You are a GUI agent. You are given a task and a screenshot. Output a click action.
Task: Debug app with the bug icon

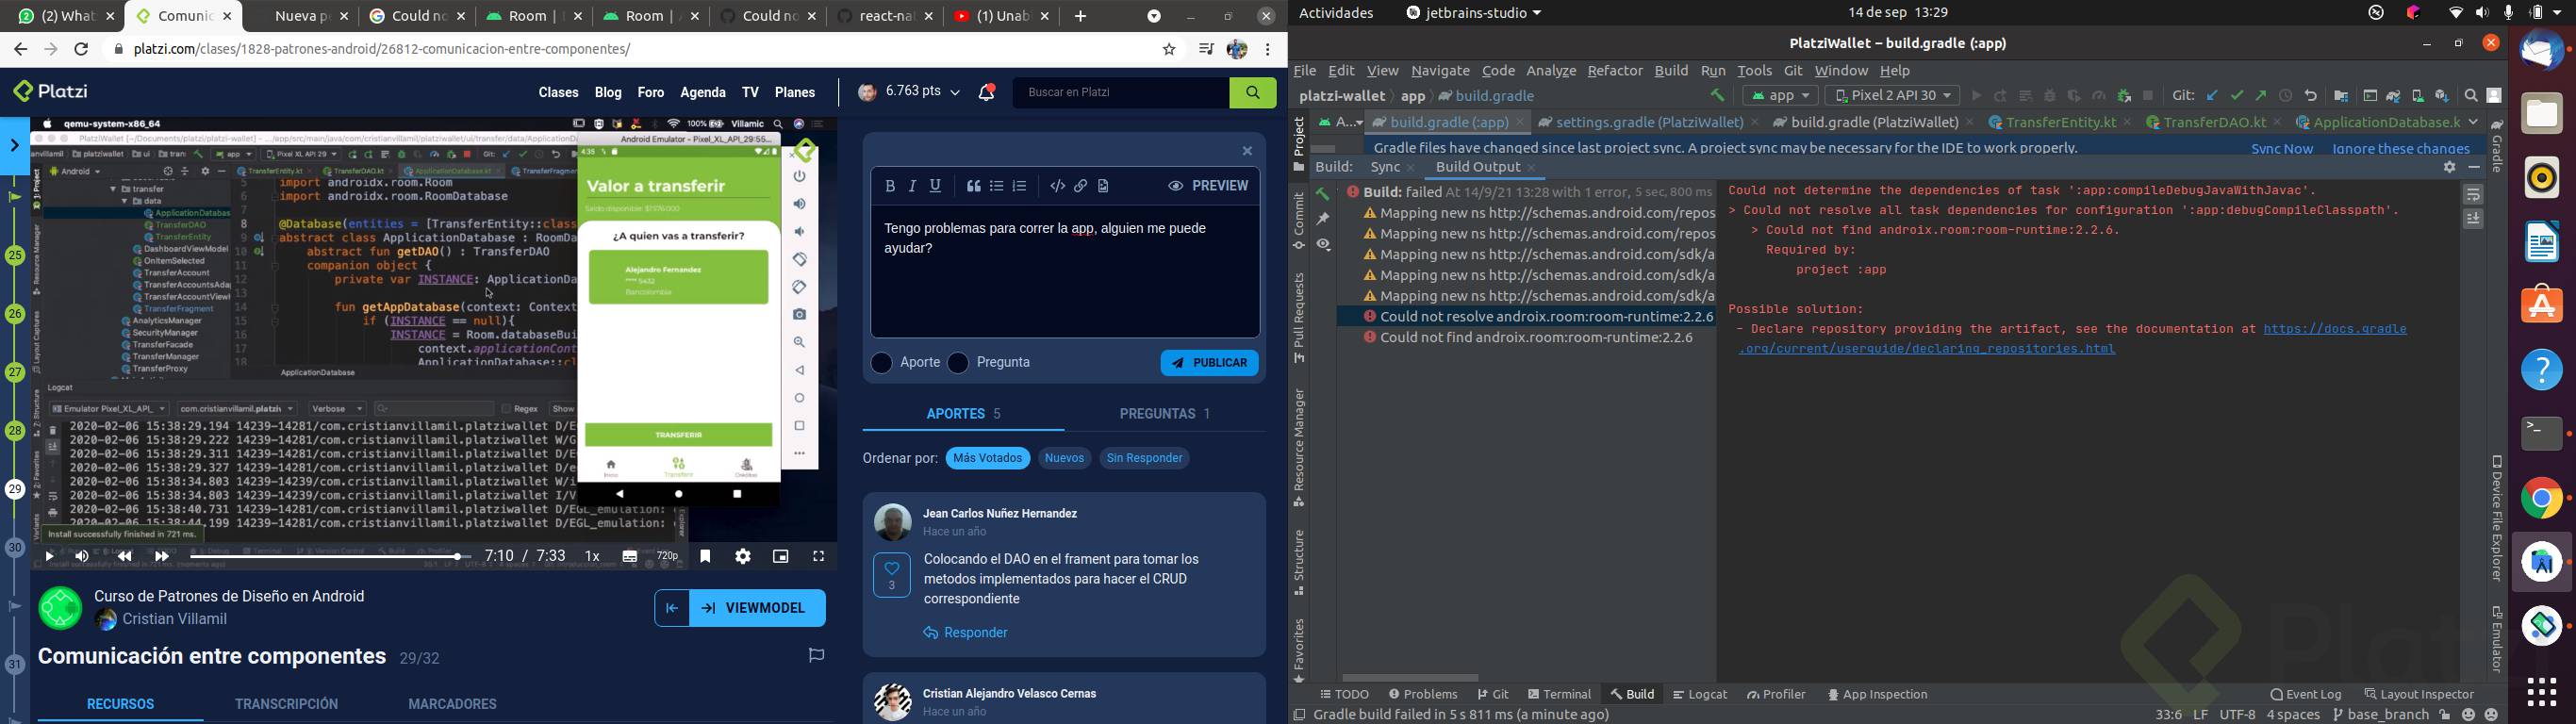[2050, 96]
